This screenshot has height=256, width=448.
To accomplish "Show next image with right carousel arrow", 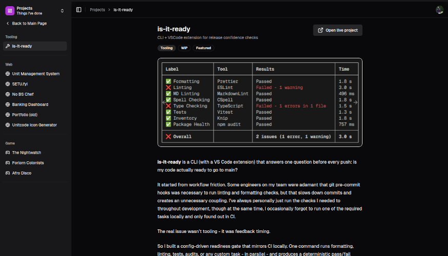I will 356,102.
